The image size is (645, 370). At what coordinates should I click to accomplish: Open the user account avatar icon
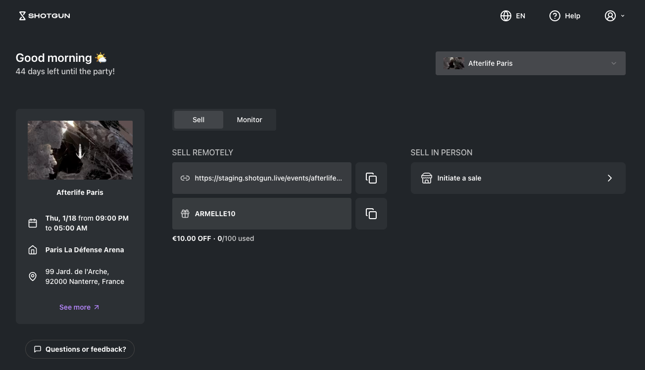point(610,16)
